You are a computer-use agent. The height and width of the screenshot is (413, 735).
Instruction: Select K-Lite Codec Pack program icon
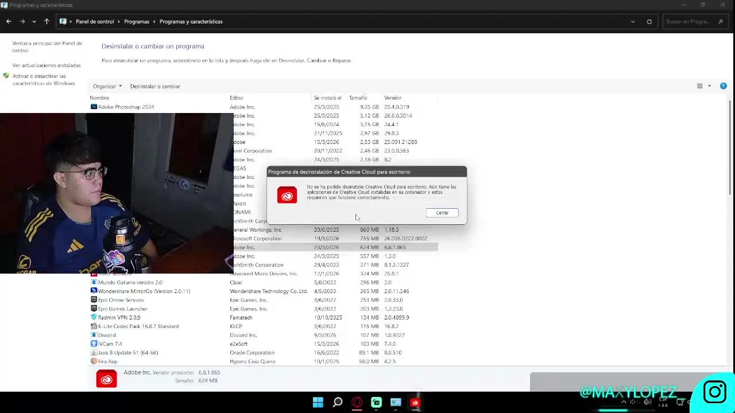coord(94,326)
